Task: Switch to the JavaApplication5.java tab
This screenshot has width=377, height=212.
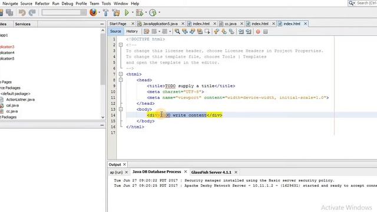Action: [160, 24]
